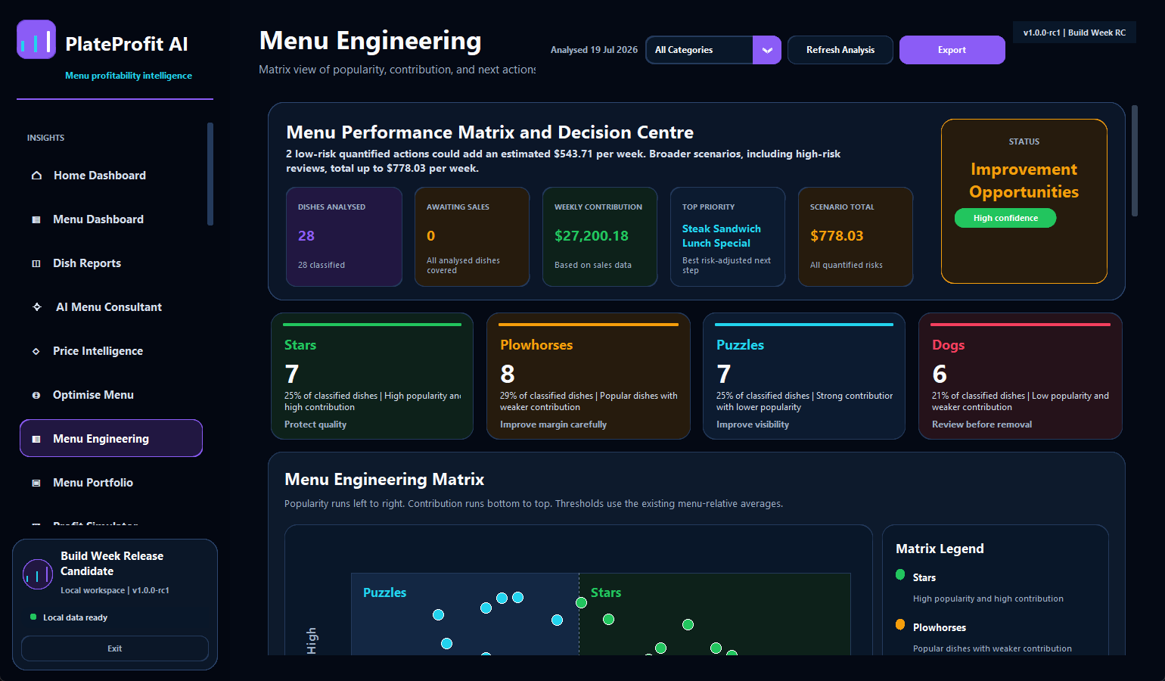
Task: Click the High axis label on matrix
Action: 312,640
